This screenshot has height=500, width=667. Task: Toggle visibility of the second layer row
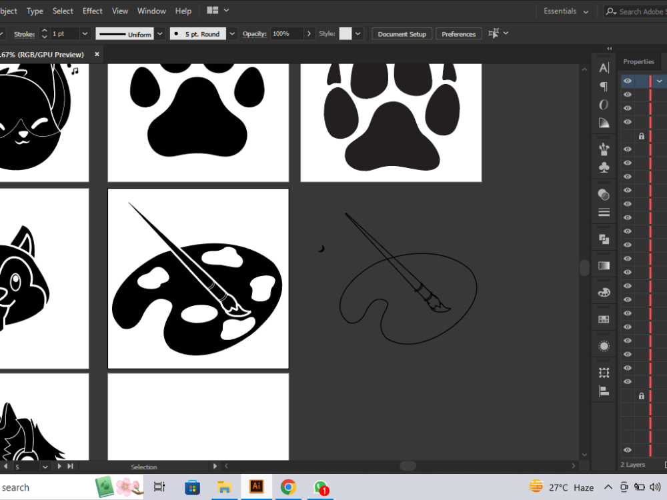(x=627, y=94)
